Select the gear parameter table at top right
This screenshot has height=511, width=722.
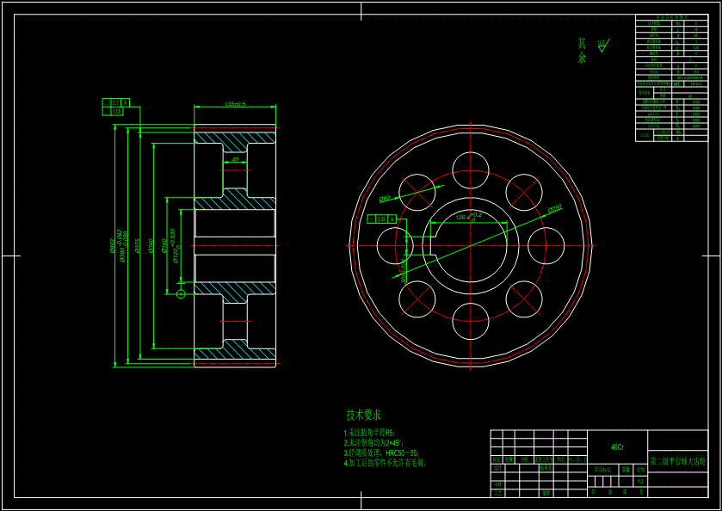[671, 77]
